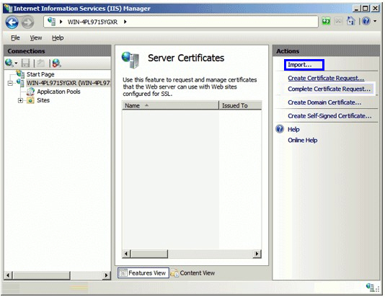Click the Import... action link
385x297 pixels.
click(x=299, y=65)
